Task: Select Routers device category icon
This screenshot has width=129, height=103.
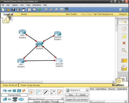Action: pos(5,91)
